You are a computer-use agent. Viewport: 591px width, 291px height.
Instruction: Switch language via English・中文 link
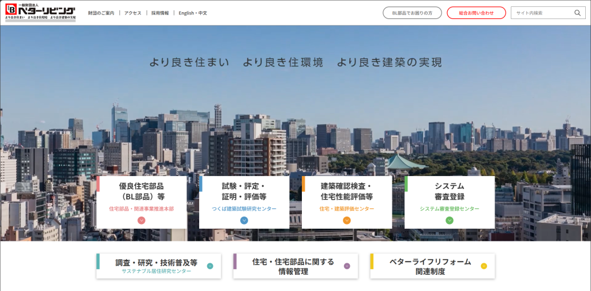pyautogui.click(x=193, y=13)
